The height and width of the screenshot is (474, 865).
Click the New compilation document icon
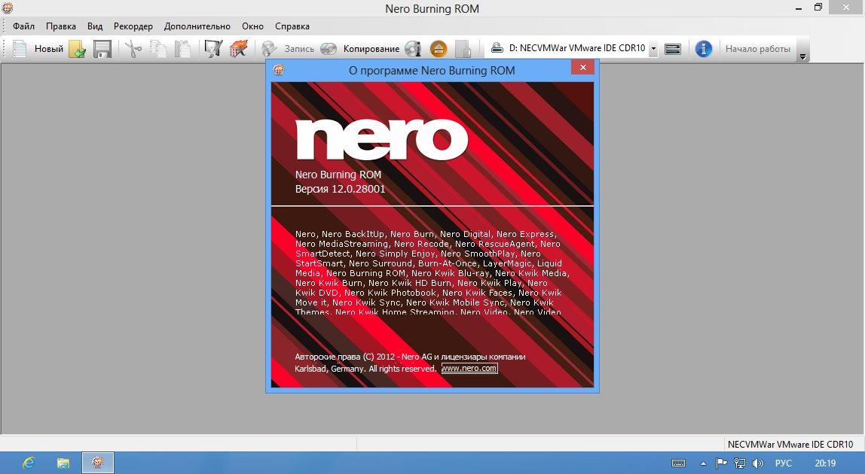point(20,48)
